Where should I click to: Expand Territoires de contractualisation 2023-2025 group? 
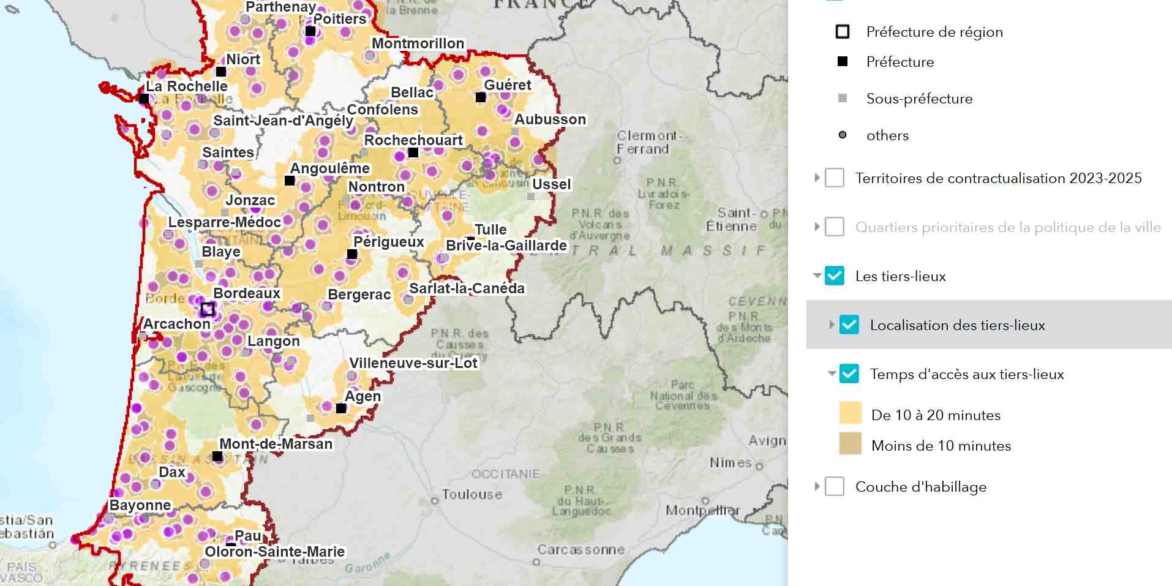pyautogui.click(x=817, y=178)
